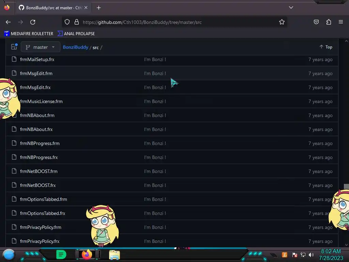Click file icon beside frmNBProgress.frm
349x262 pixels.
pos(14,143)
